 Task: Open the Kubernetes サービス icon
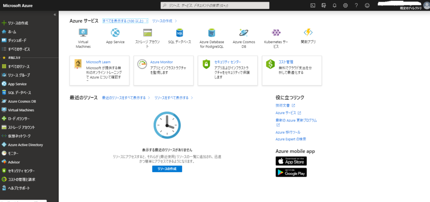coord(276,33)
